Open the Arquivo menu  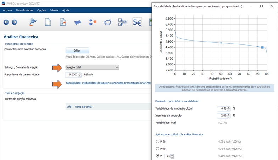point(7,10)
